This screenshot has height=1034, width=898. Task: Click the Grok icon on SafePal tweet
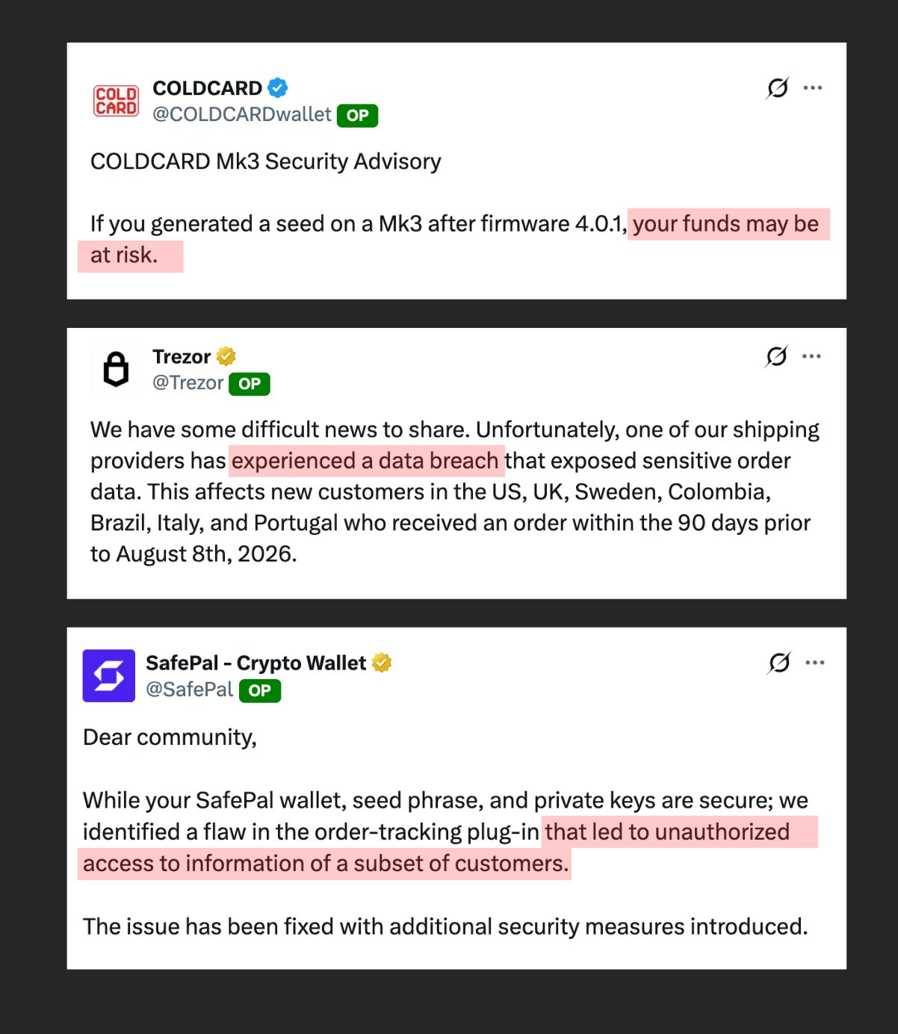coord(779,663)
